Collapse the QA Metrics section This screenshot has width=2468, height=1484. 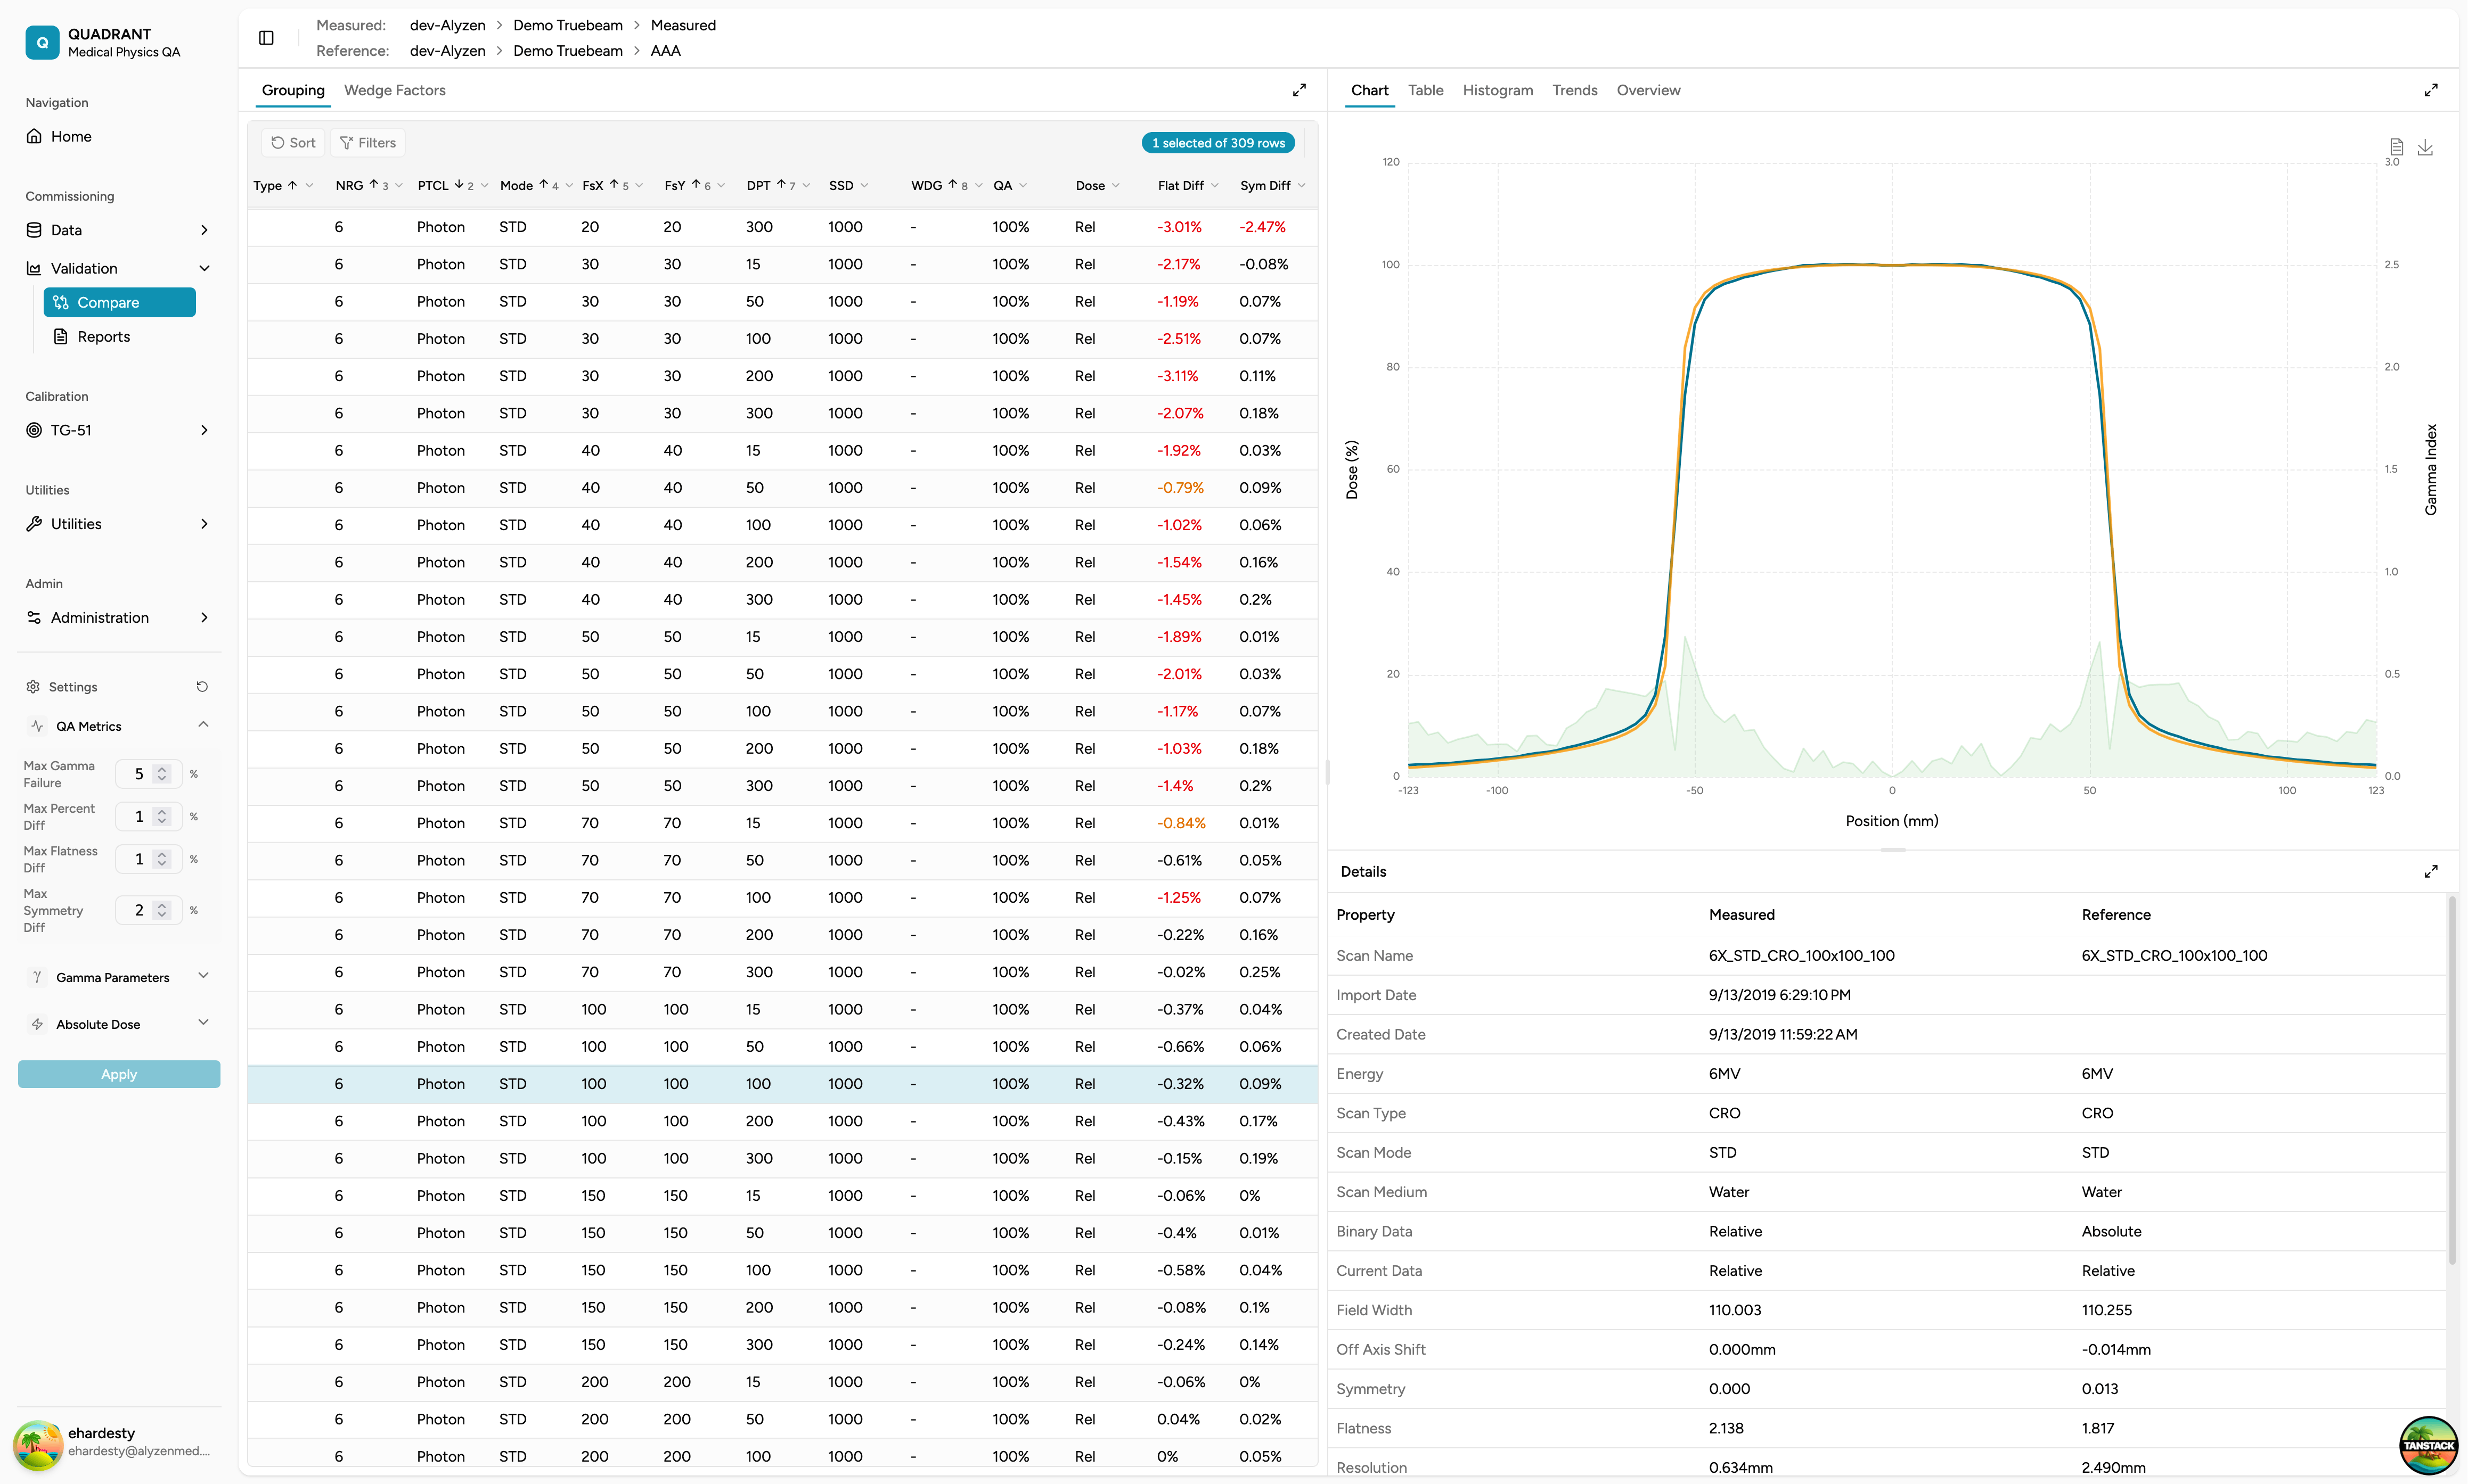click(x=203, y=725)
